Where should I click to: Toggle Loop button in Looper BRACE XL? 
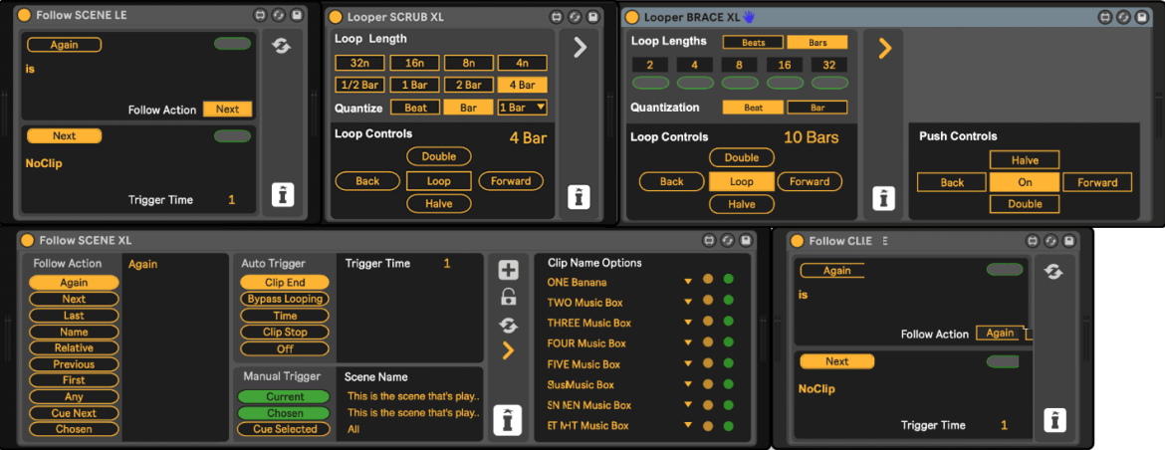(742, 182)
